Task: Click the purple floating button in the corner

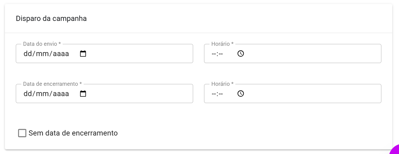Action: coord(395,150)
